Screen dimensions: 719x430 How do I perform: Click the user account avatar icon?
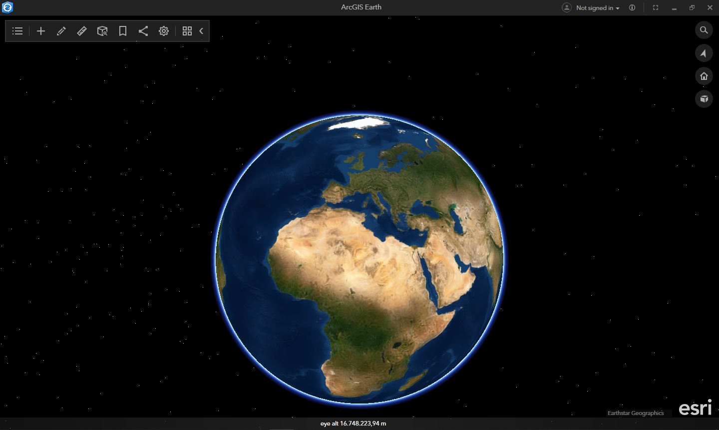pyautogui.click(x=567, y=7)
